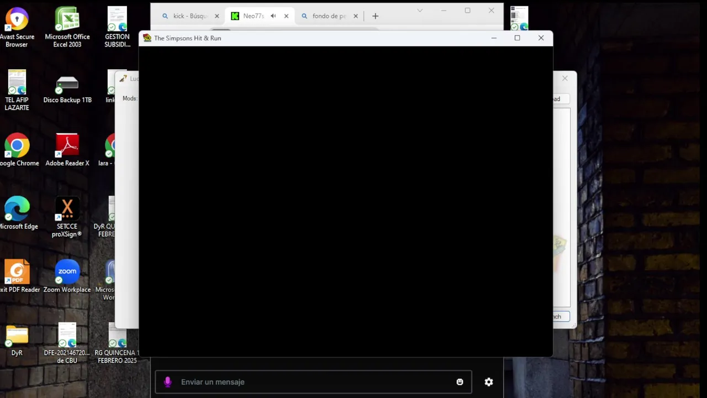
Task: Mute the Neo77s tab audio icon
Action: point(273,16)
